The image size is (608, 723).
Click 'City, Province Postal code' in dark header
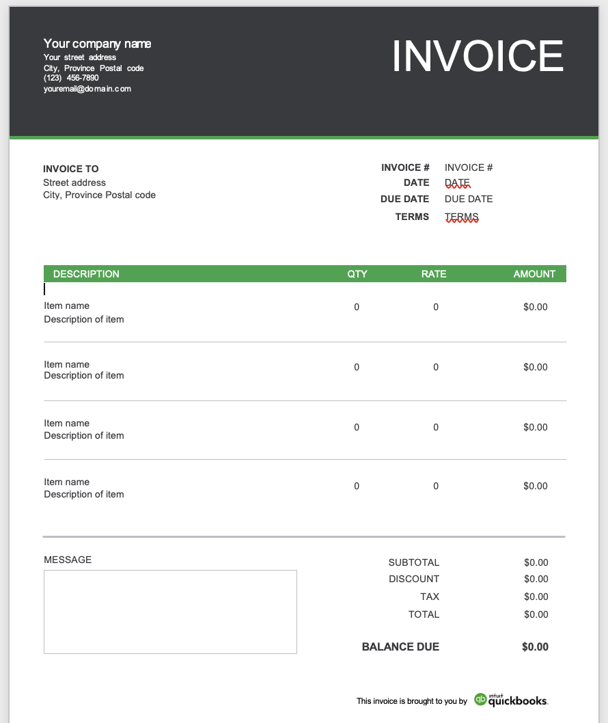[x=94, y=68]
